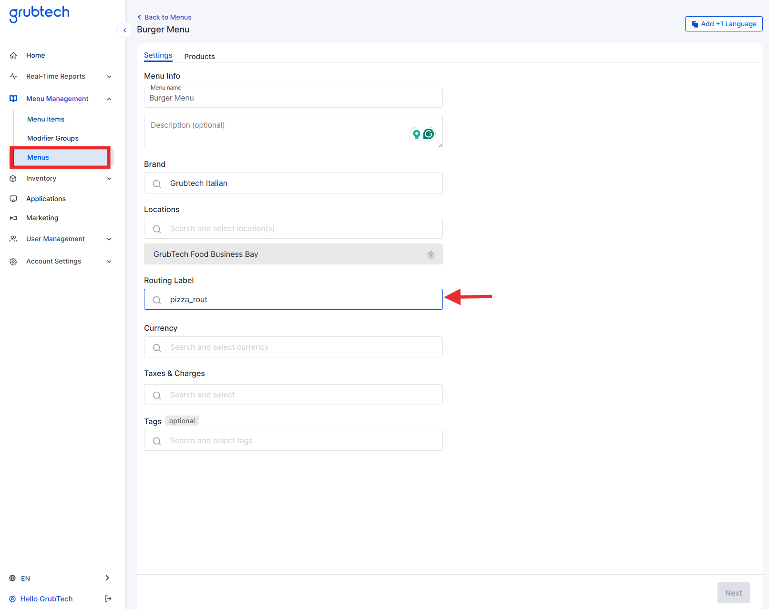
Task: Expand Account Settings submenu
Action: pyautogui.click(x=109, y=261)
